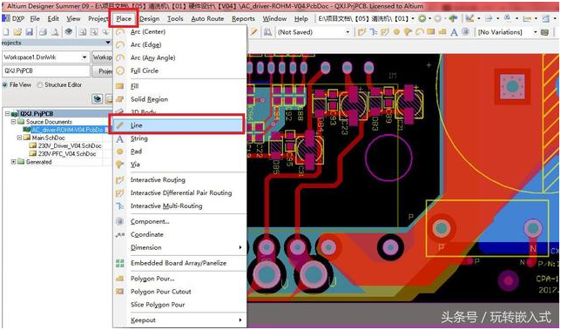Click the green browse forward navigation icon

click(x=422, y=18)
